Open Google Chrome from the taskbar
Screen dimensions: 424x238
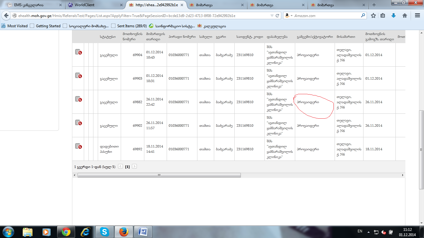pos(66,231)
